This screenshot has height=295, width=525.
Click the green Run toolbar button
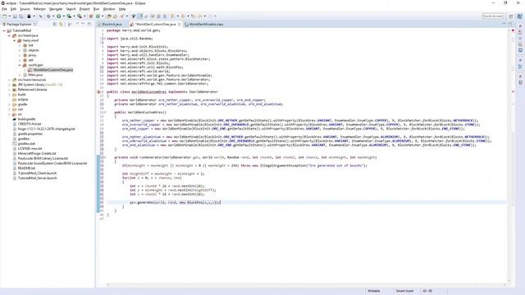tap(58, 16)
